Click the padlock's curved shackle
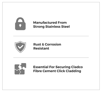The image size is (102, 92). pos(20,20)
